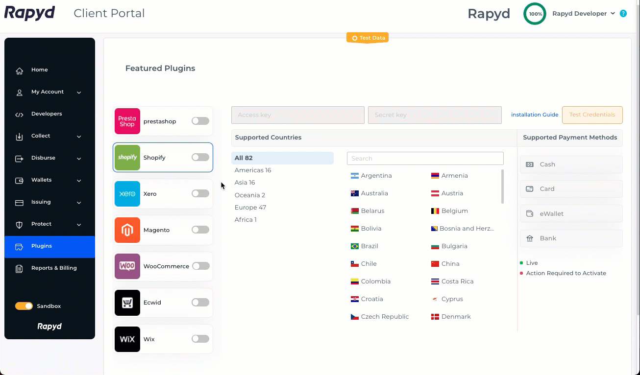Click the Reports & Billing document icon
The width and height of the screenshot is (640, 375).
(x=20, y=269)
